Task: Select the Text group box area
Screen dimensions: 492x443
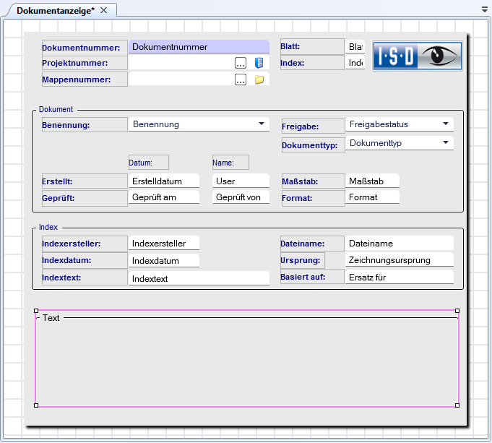Action: click(246, 361)
